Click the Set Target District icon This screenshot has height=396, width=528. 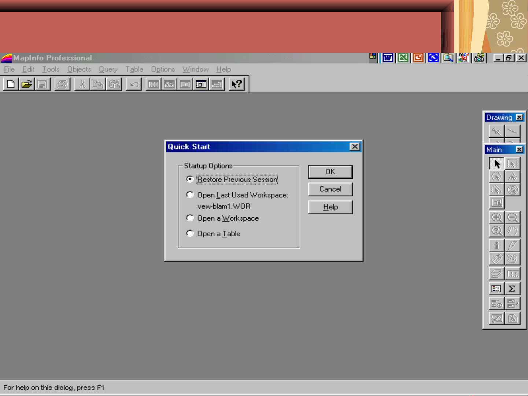tap(496, 304)
